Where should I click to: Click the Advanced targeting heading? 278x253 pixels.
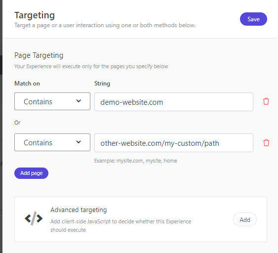click(x=79, y=210)
